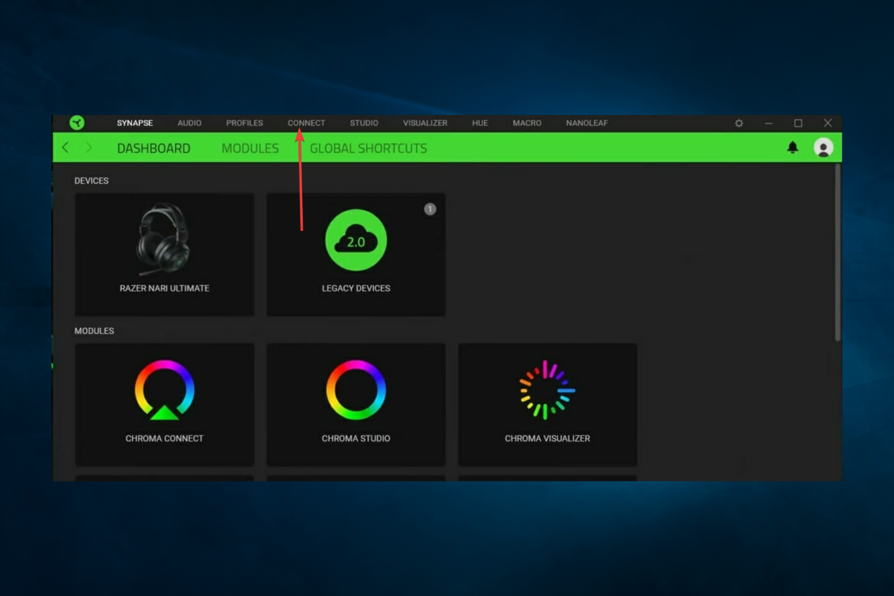Click the CHROMA VISUALIZER label

pyautogui.click(x=548, y=439)
